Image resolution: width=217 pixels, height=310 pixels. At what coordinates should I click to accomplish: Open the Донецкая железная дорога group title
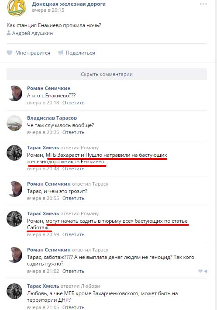pyautogui.click(x=69, y=4)
